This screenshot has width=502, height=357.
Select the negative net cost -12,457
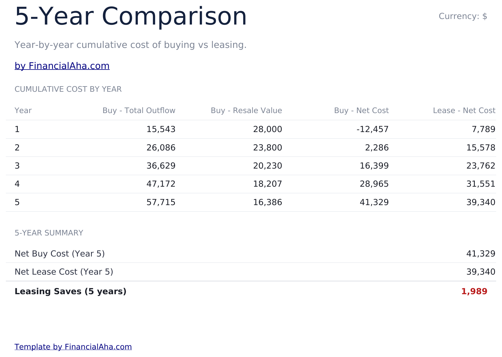pos(373,129)
